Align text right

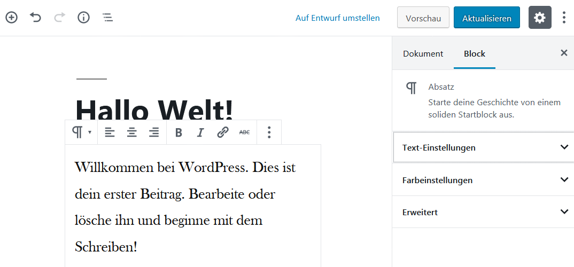[154, 132]
